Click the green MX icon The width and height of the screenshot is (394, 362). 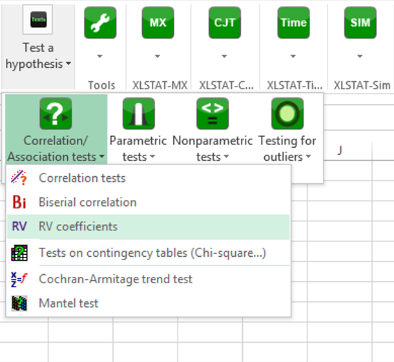(x=158, y=23)
